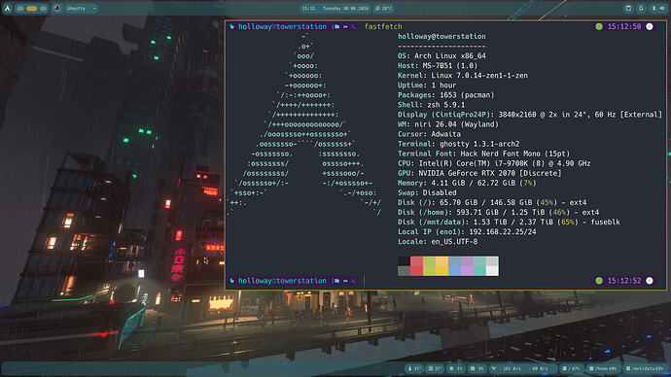Switch to the first workspace indicator

[20, 8]
